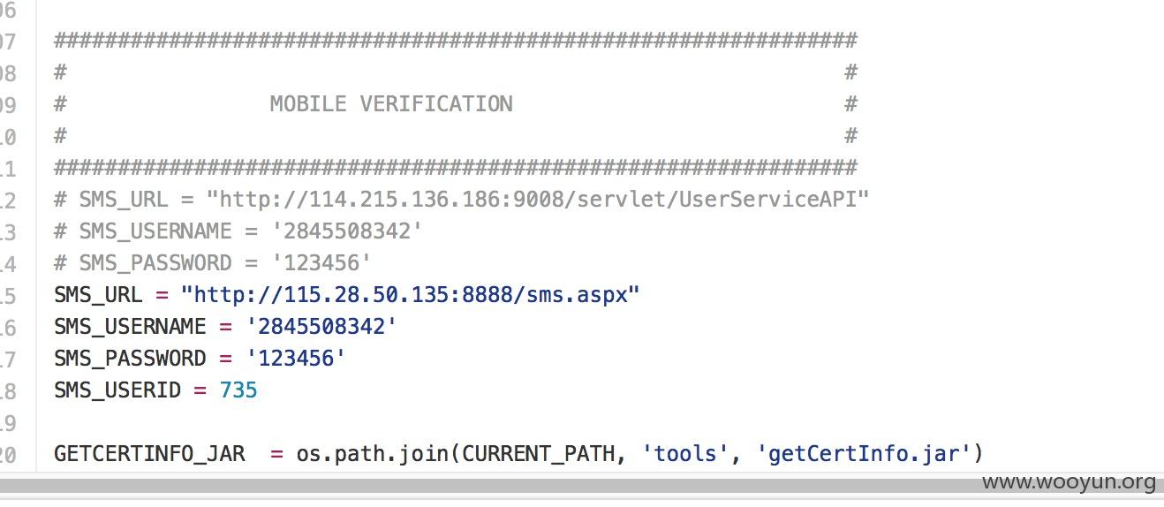
Task: Click the top row of hash characters
Action: tap(456, 40)
